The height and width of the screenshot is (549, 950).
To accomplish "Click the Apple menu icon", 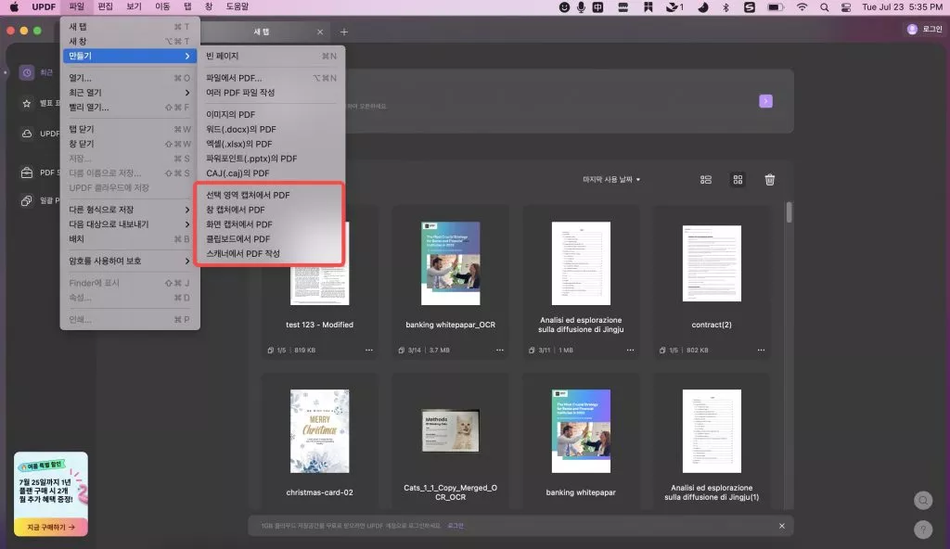I will [14, 7].
